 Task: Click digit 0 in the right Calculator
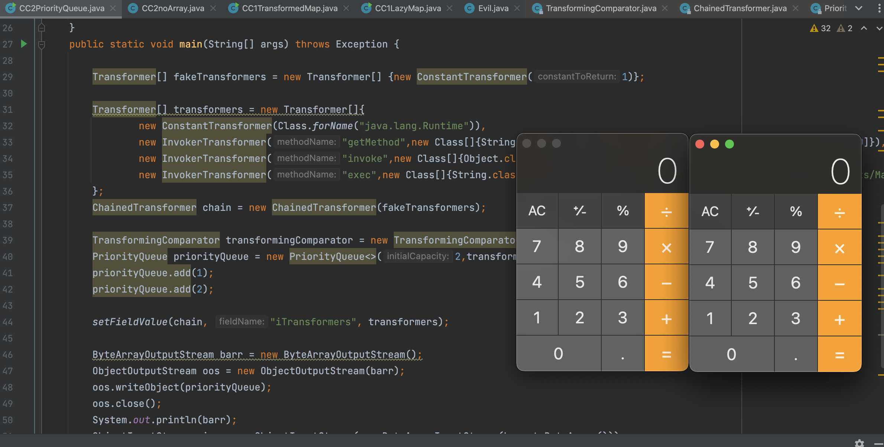coord(731,354)
